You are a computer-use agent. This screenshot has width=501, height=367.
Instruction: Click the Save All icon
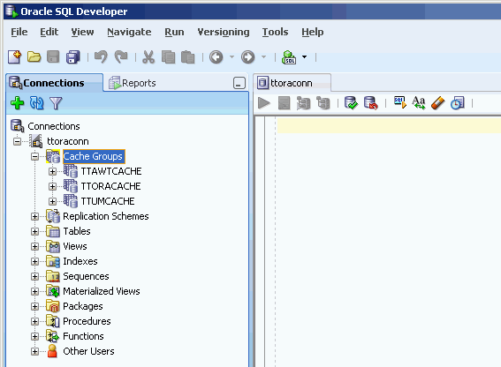point(73,57)
